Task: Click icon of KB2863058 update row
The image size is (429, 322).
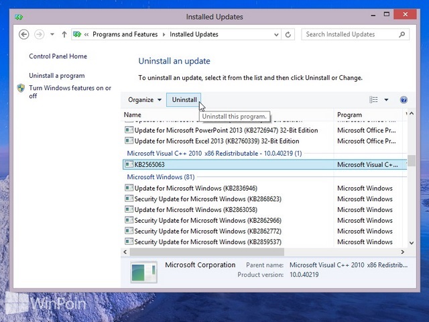Action: (x=129, y=209)
